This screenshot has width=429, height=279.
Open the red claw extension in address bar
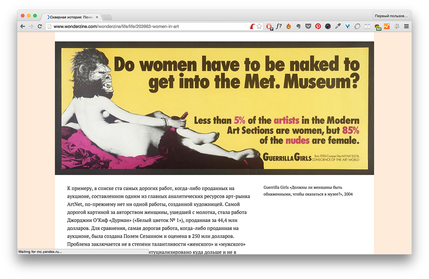(252, 26)
